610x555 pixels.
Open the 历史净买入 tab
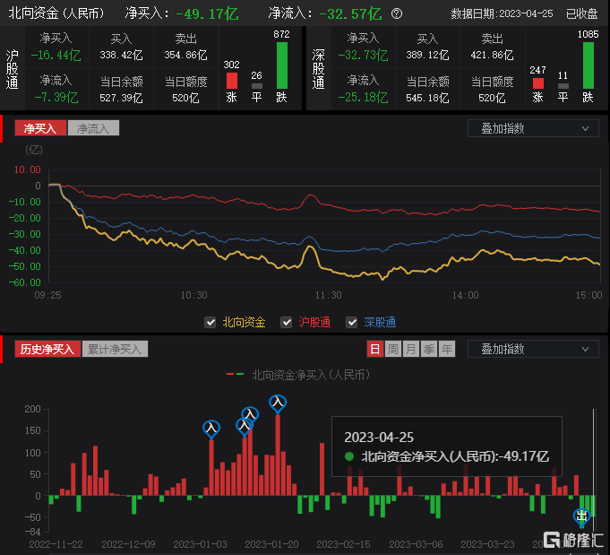[47, 349]
